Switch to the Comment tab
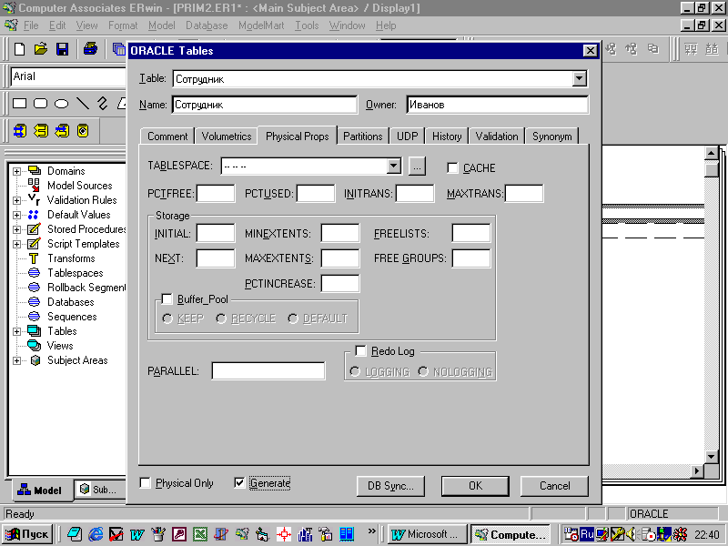The width and height of the screenshot is (728, 546). 167,136
